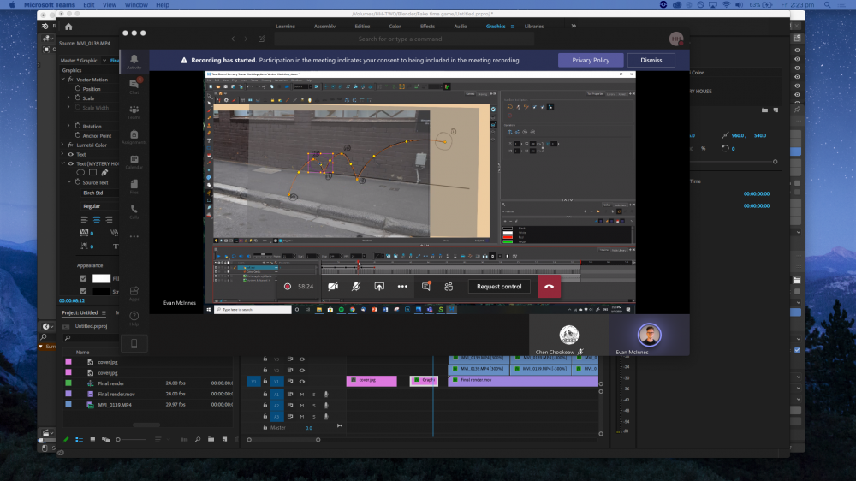Show more workspaces overflow chevrons
The width and height of the screenshot is (856, 481).
tap(574, 26)
